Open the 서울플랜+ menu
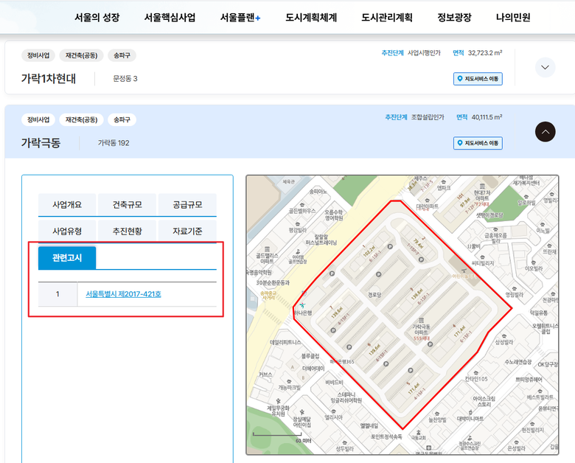 click(x=240, y=18)
